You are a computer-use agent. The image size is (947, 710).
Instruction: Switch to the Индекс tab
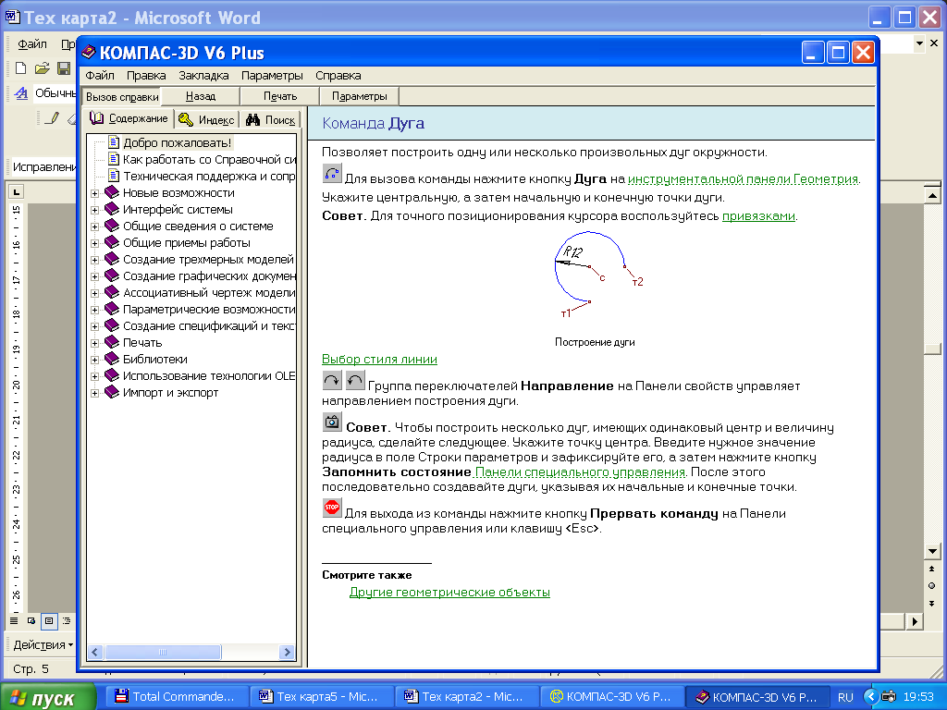coord(207,119)
